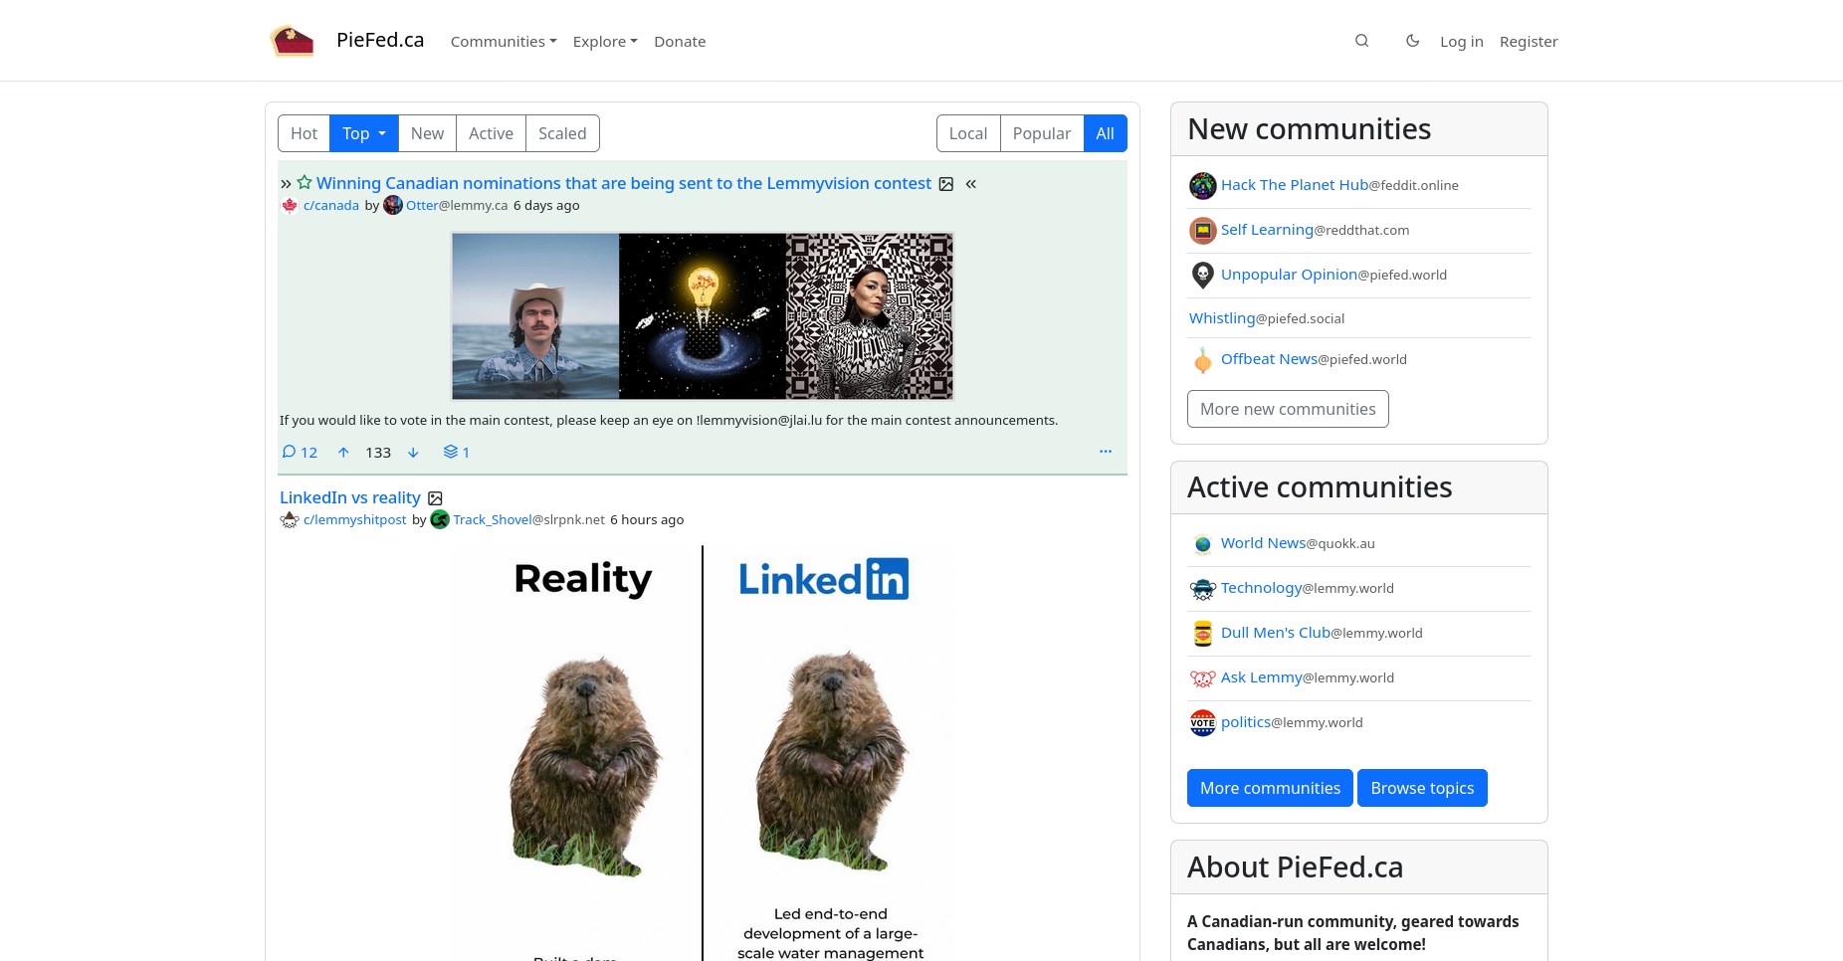Screen dimensions: 1843x961
Task: Open the World News community link
Action: click(x=1263, y=543)
